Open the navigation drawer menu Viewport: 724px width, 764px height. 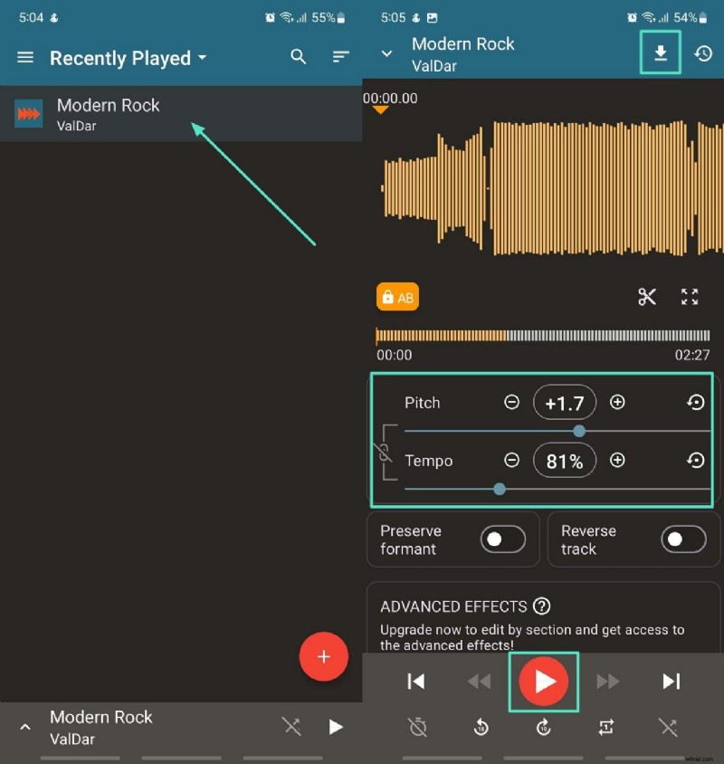pos(24,57)
